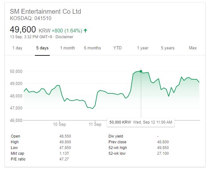The width and height of the screenshot is (211, 171).
Task: Click the green chart data point marker
Action: [141, 71]
